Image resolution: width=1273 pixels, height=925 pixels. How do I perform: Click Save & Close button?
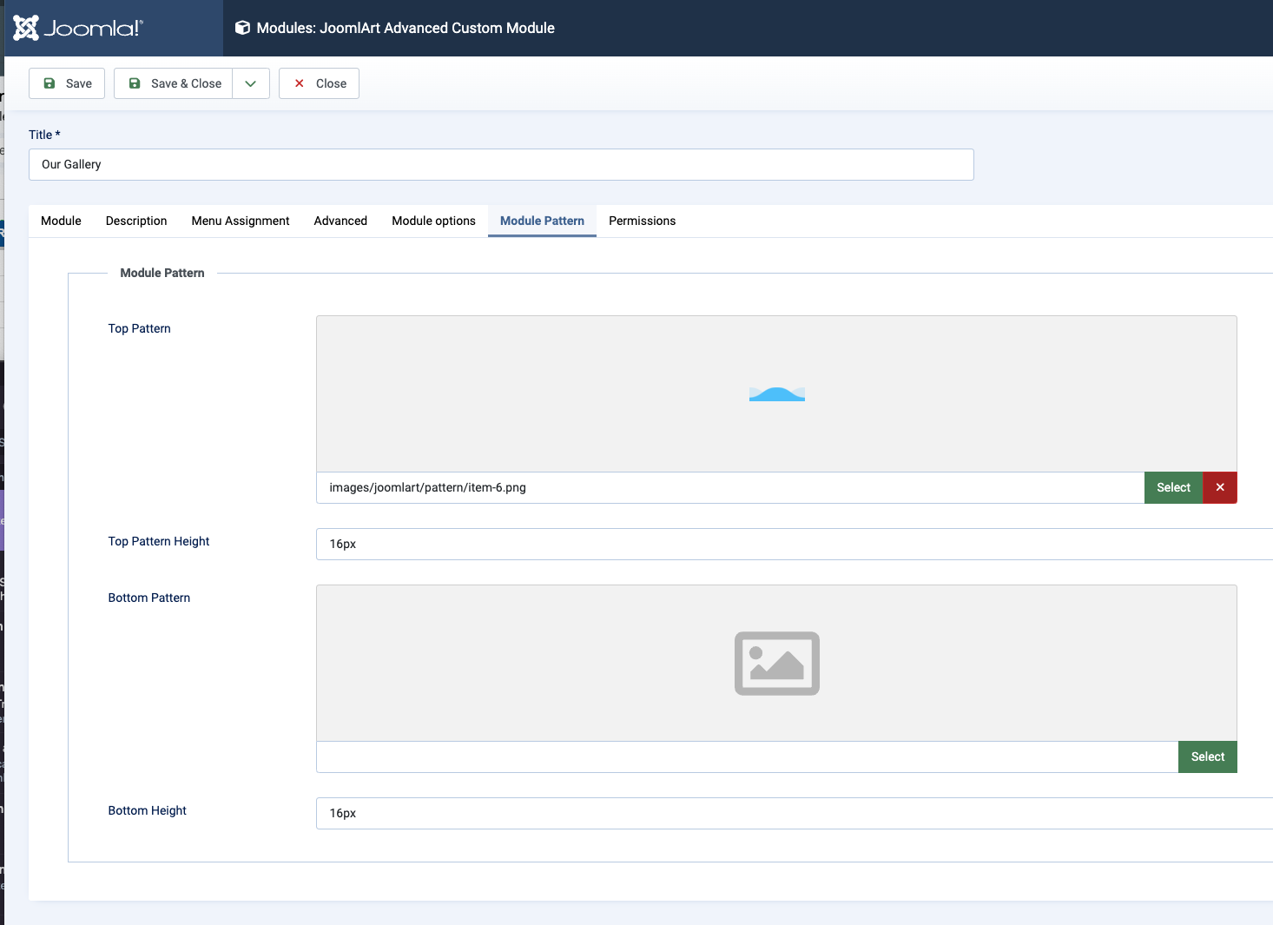174,83
